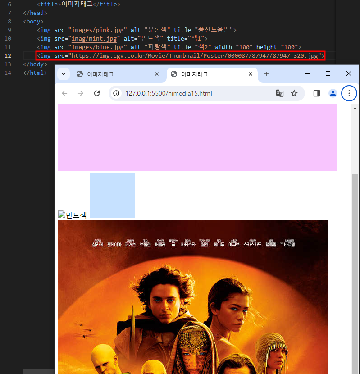
Task: Click the title tag text 이미지태그 in editor
Action: [77, 4]
